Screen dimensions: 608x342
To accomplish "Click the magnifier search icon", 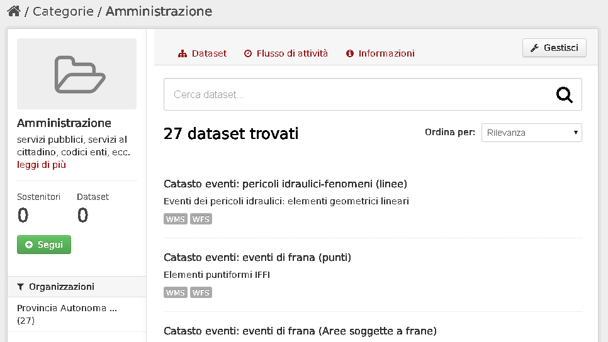I will [x=564, y=94].
